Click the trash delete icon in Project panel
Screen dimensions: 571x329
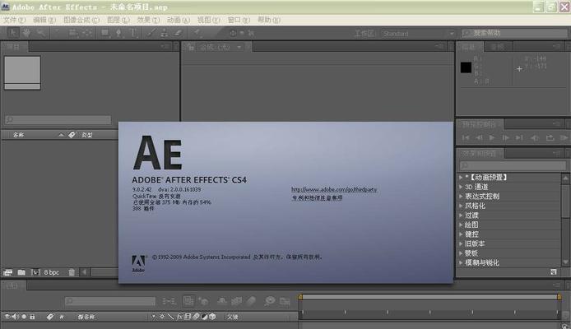click(72, 272)
